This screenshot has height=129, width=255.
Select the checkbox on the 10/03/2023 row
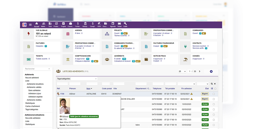tap(214, 104)
